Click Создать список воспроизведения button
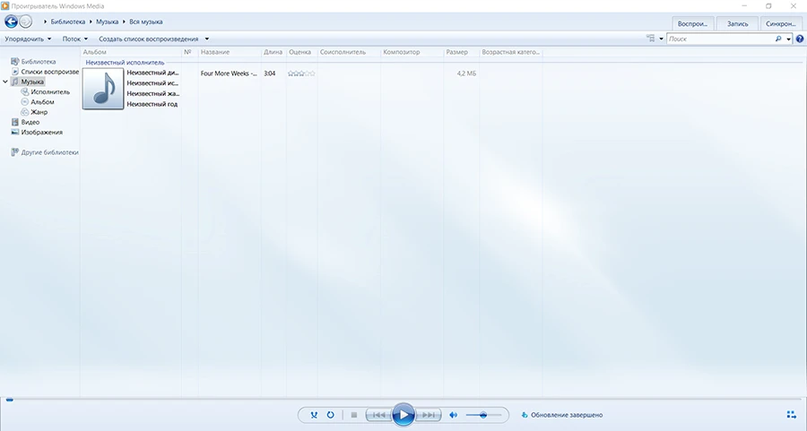Image resolution: width=807 pixels, height=431 pixels. (149, 39)
